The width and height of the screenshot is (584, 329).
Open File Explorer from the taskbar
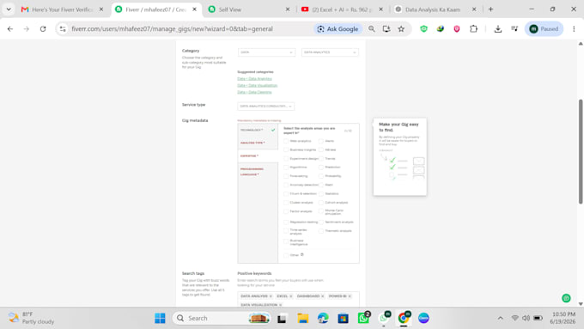[x=303, y=318]
